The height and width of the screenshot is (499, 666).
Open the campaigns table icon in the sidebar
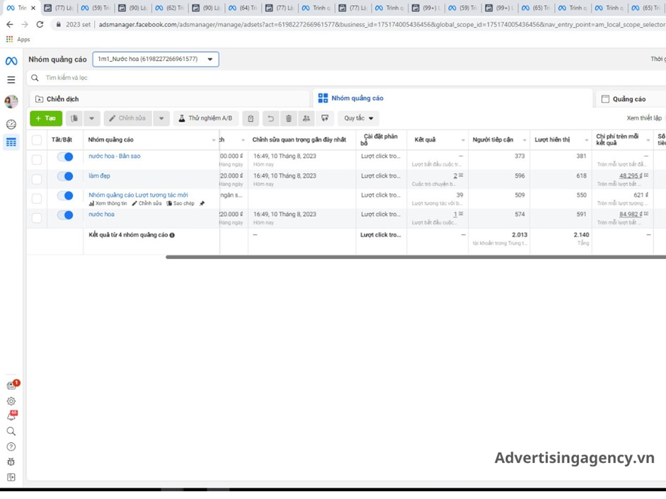(x=11, y=142)
